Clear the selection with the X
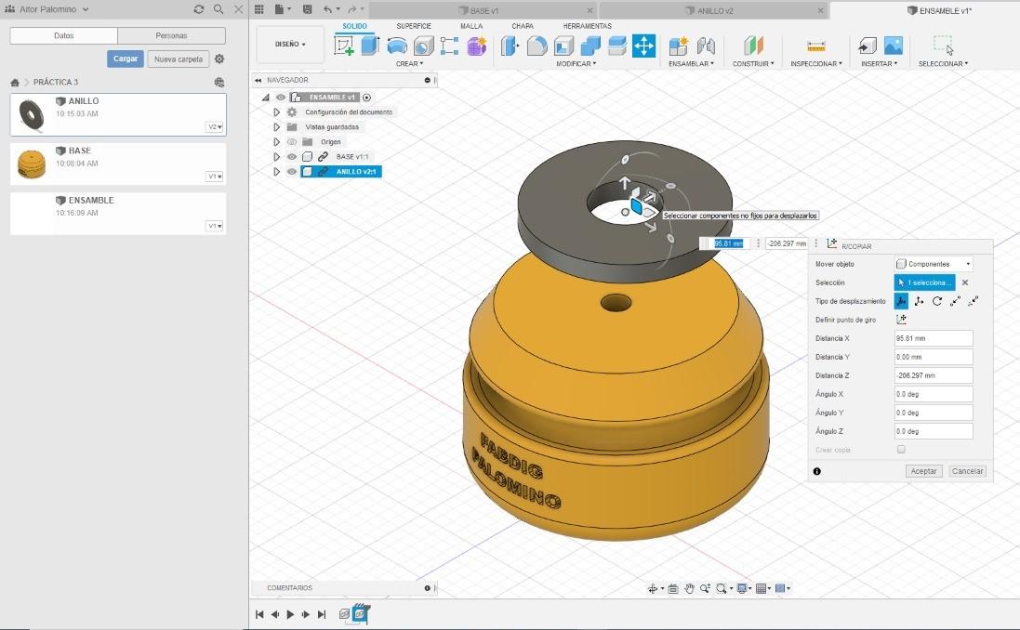1020x630 pixels. coord(965,282)
